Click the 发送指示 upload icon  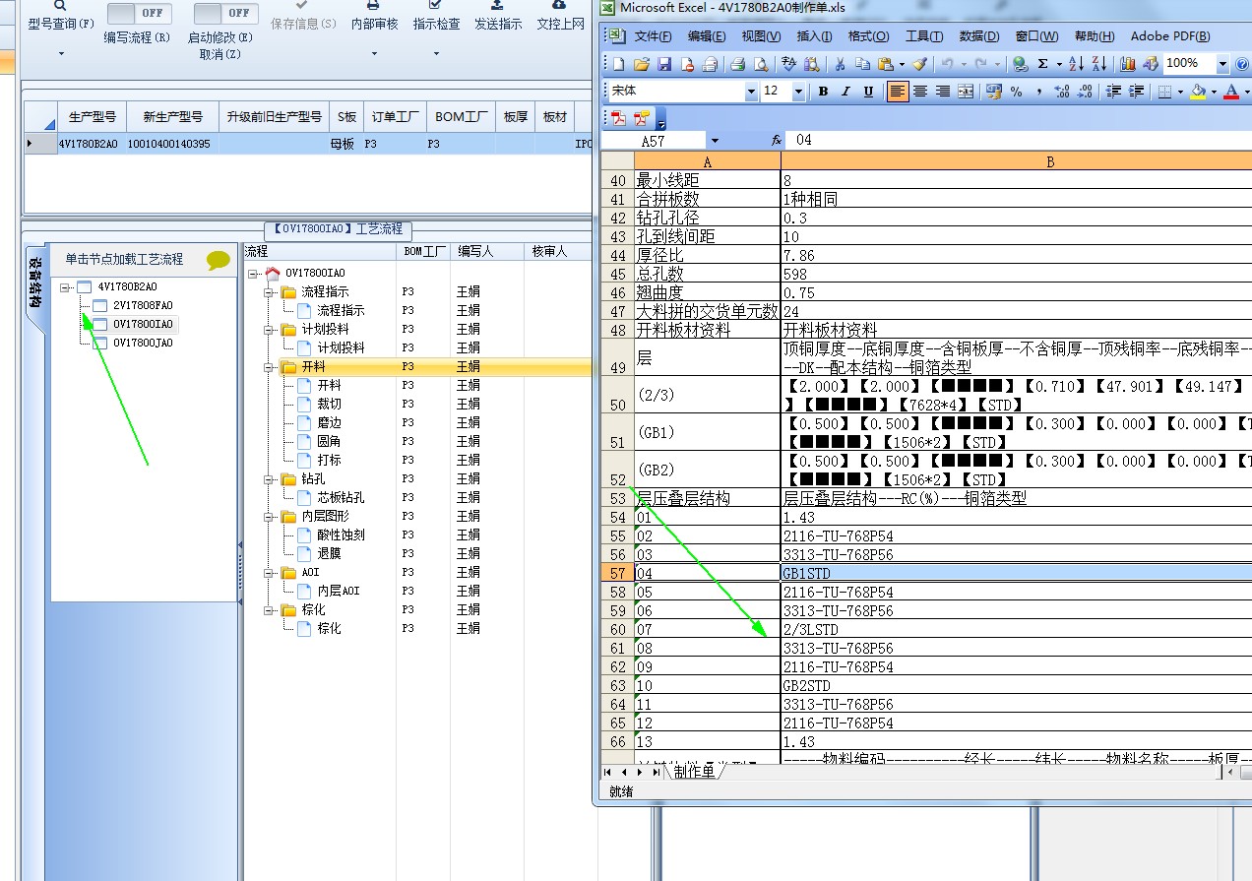[497, 5]
